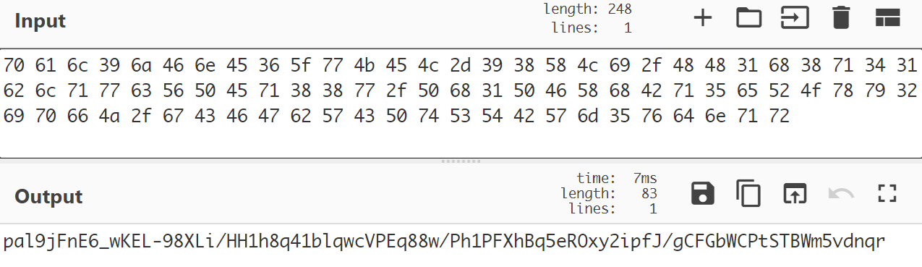Add a new input tab with plus icon

tap(702, 18)
